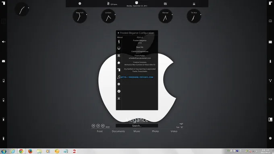Image resolution: width=274 pixels, height=154 pixels.
Task: Click the taskbar clock and date
Action: click(266, 151)
